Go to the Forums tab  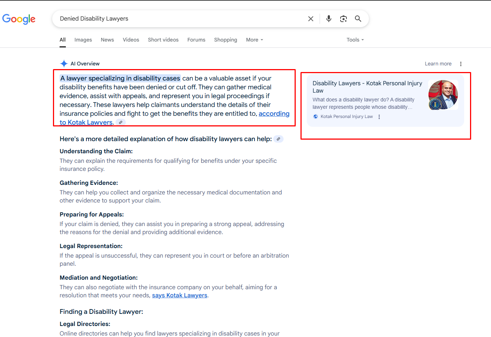tap(196, 40)
